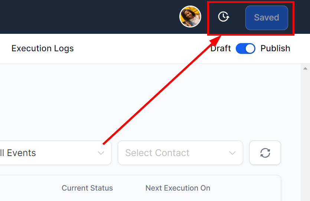Click the refresh logs icon button
The height and width of the screenshot is (201, 310).
coord(265,153)
